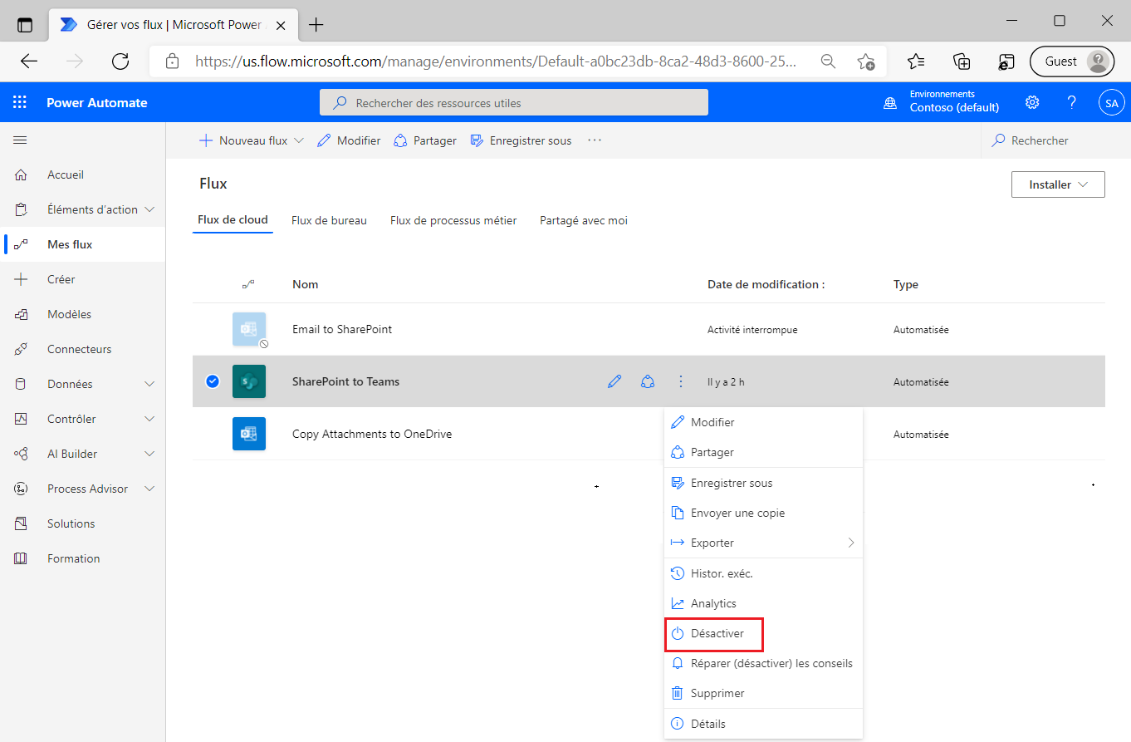The image size is (1131, 742).
Task: Click the Email to SharePoint Outlook icon
Action: point(249,329)
